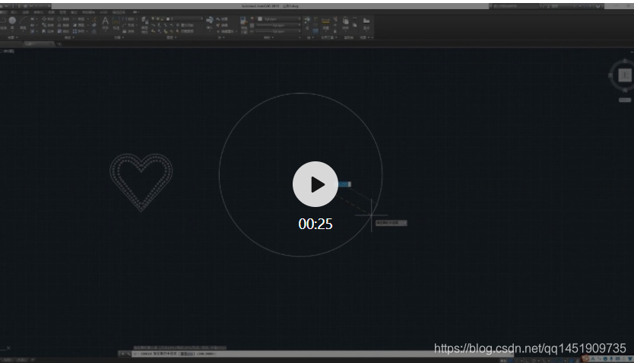Click the ViewCube top face
The width and height of the screenshot is (634, 363).
point(625,75)
